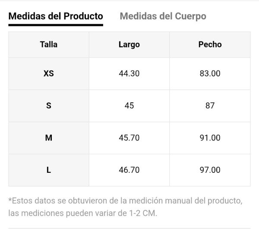
Task: Click the 91.00 pecho cell
Action: pos(210,138)
